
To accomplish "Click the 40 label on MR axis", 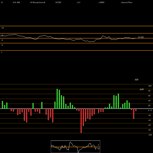I will [149, 101].
